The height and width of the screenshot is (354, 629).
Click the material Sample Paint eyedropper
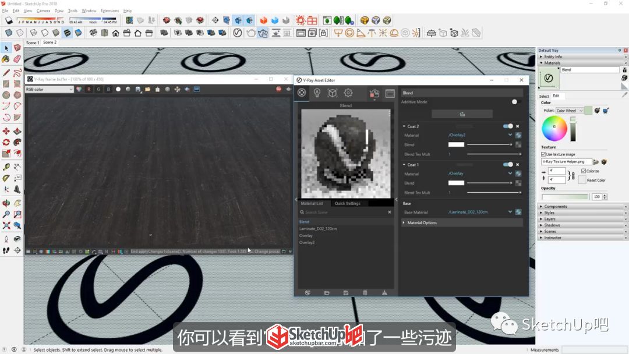[x=624, y=95]
